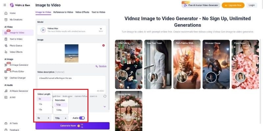The height and width of the screenshot is (131, 263).
Task: Open the 720p resolution dropdown
Action: (x=61, y=118)
